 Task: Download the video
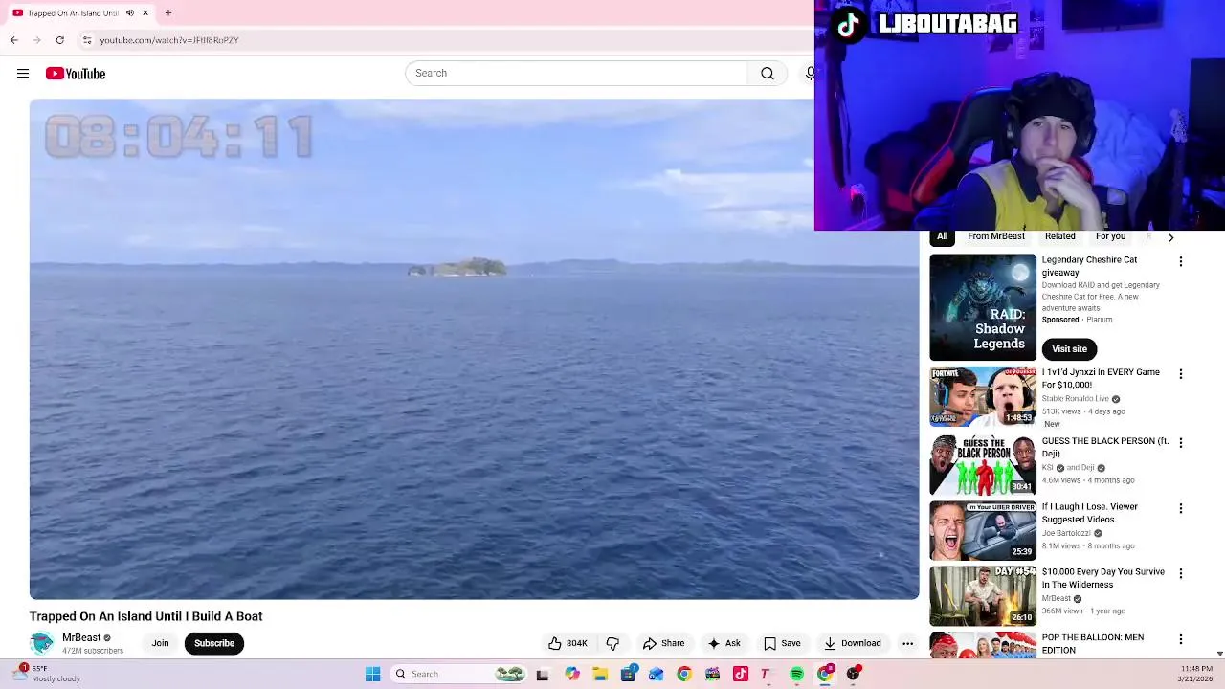[x=853, y=643]
